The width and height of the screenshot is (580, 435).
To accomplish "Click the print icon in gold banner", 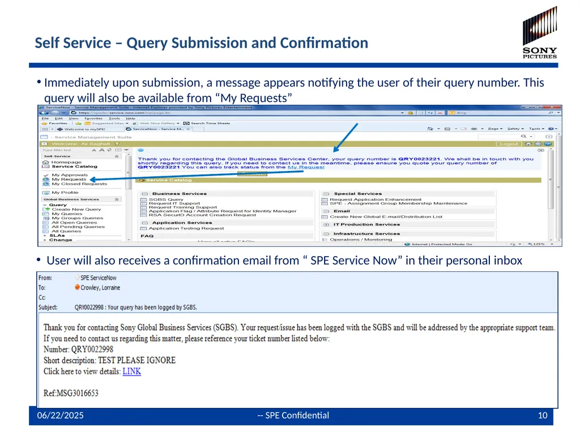I will (538, 144).
